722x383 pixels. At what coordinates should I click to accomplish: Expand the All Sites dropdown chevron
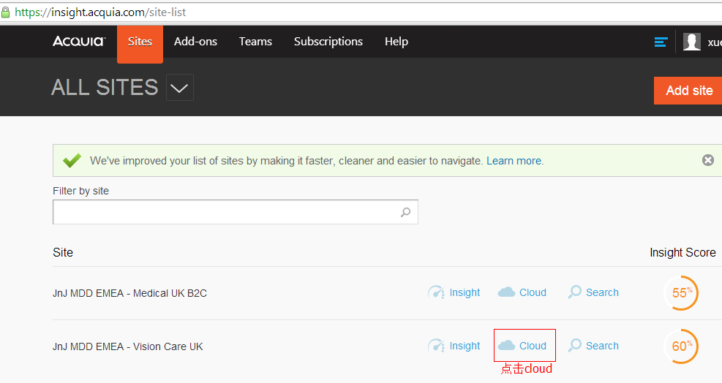pos(179,88)
